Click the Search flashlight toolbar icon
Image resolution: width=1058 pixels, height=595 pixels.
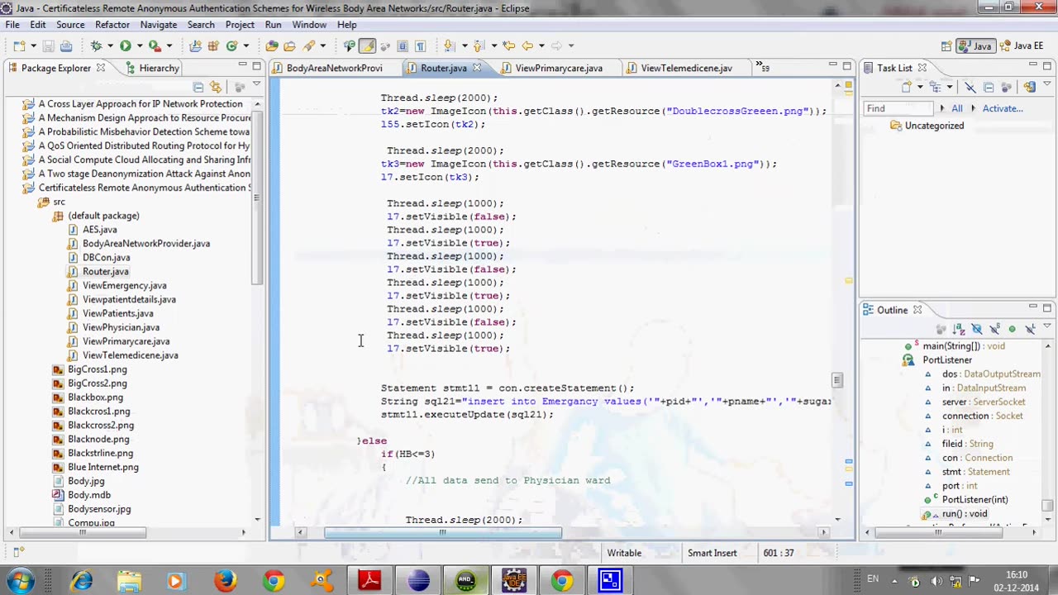pyautogui.click(x=309, y=46)
